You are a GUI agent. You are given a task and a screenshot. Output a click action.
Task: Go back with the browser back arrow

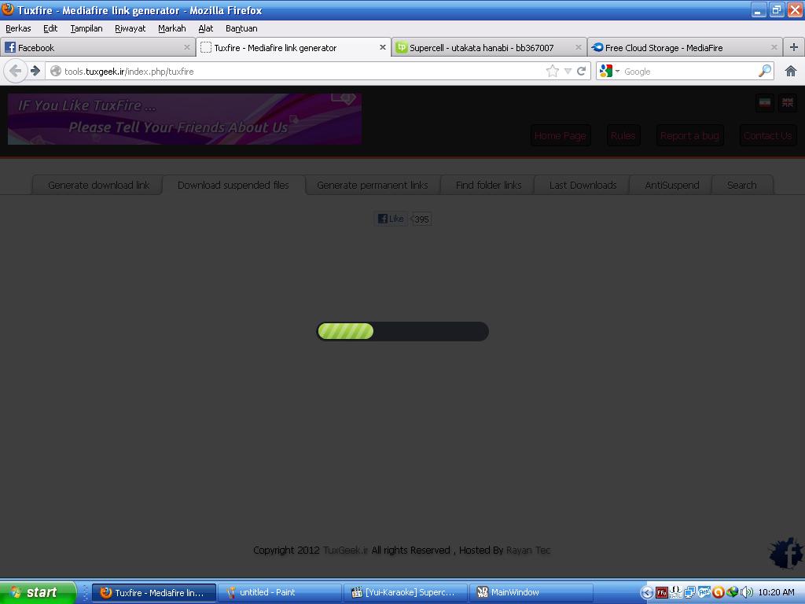pos(16,71)
